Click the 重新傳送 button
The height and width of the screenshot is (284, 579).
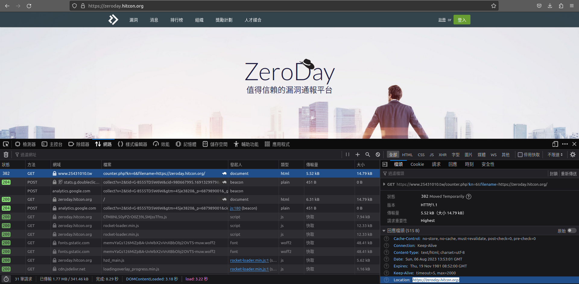(x=569, y=174)
